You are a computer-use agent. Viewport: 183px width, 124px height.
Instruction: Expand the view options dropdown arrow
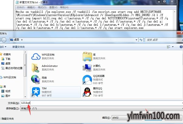pos(173,47)
